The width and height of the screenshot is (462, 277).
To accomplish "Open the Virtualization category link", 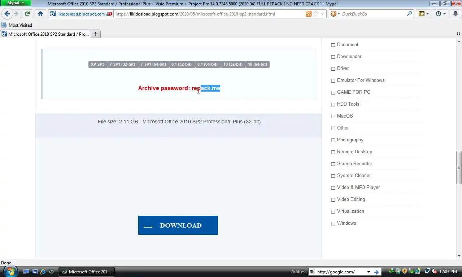I will point(350,211).
